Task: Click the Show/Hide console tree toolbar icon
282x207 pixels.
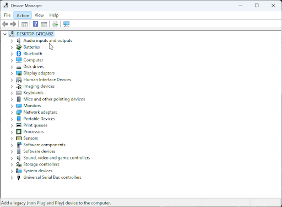Action: click(x=24, y=24)
